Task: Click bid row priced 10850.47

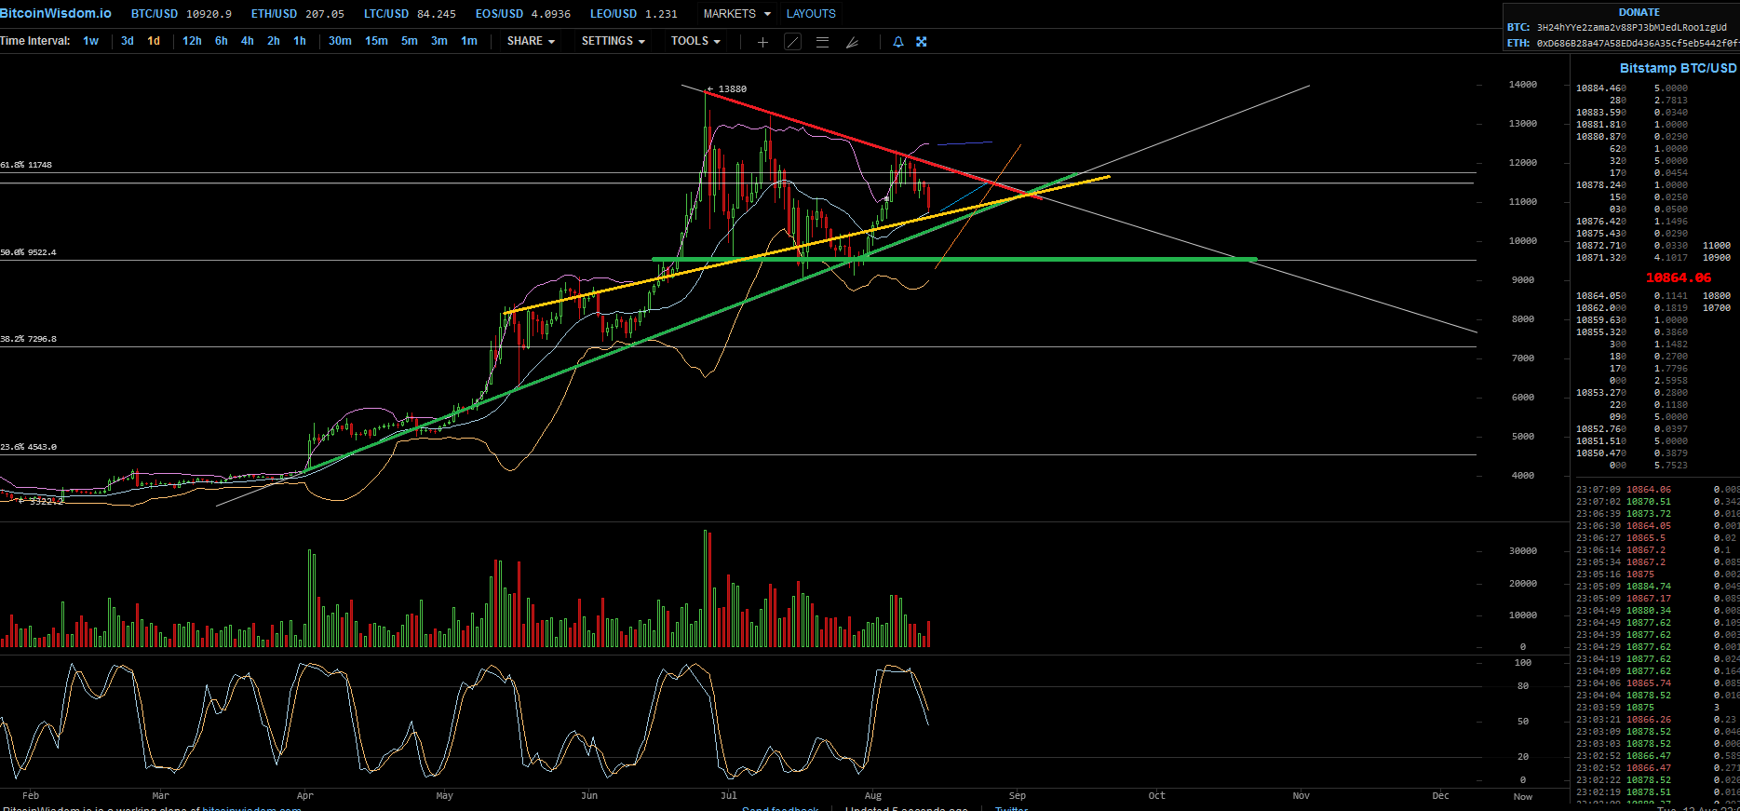Action: pos(1601,453)
